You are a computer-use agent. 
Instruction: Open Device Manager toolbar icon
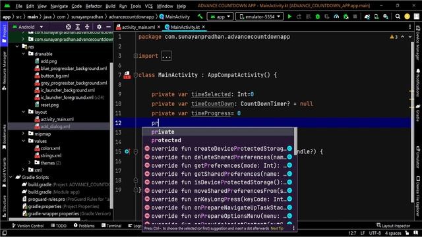click(x=377, y=16)
